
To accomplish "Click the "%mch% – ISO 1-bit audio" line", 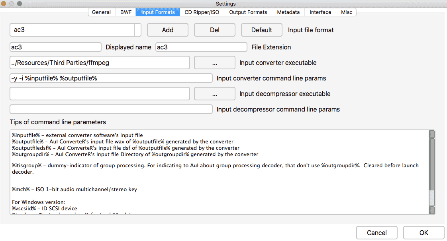I will (74, 189).
